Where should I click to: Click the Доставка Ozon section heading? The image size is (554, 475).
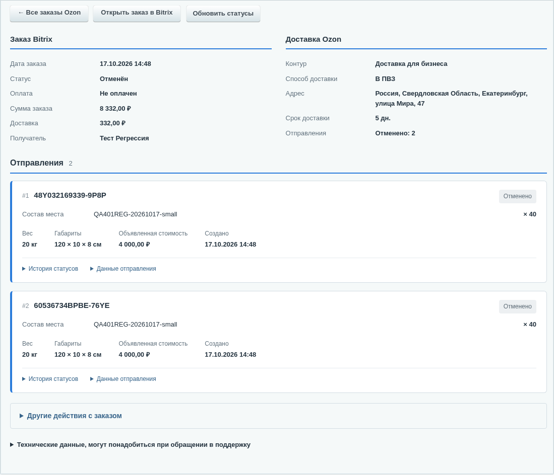point(314,39)
